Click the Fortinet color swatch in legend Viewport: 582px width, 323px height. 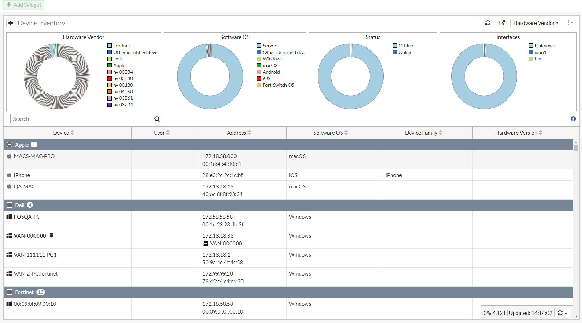[x=110, y=46]
